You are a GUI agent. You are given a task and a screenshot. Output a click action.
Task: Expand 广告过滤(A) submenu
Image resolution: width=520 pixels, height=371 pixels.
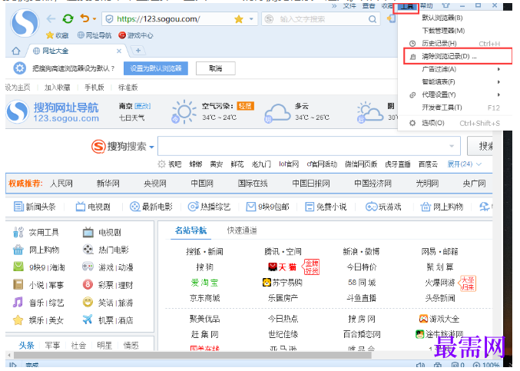[x=455, y=69]
